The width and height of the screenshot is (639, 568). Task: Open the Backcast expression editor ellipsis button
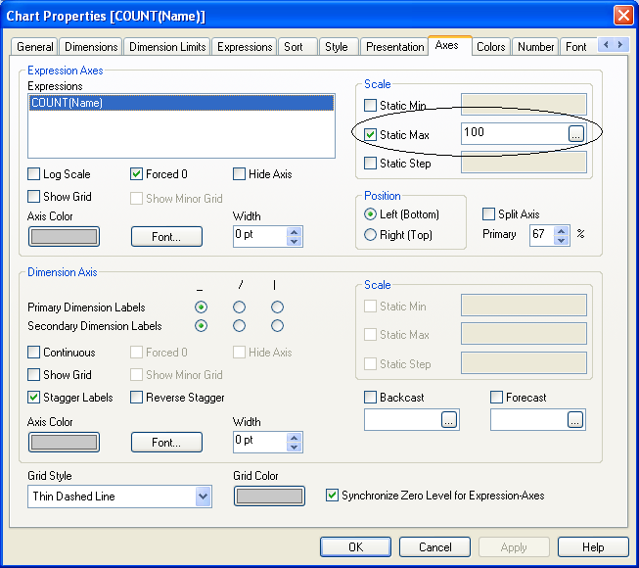[x=449, y=420]
